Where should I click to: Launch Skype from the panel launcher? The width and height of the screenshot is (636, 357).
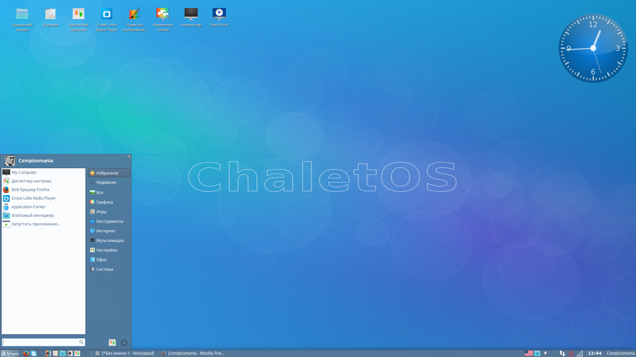[33, 353]
